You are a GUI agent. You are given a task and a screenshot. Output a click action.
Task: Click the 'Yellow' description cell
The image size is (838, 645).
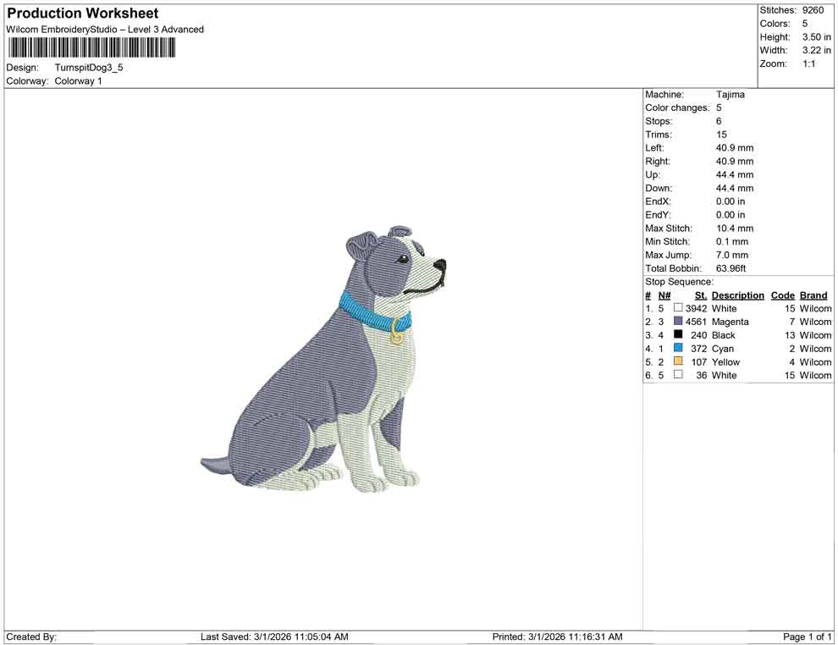coord(725,361)
